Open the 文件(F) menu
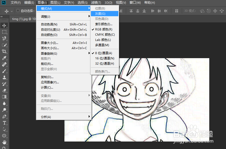Screen dimensions: 226x149 point(15,2)
